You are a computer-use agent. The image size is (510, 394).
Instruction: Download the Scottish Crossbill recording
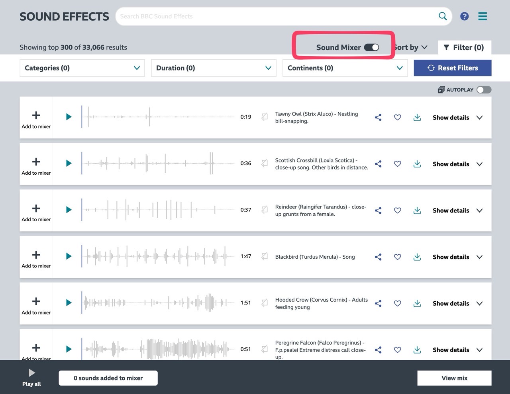coord(417,164)
